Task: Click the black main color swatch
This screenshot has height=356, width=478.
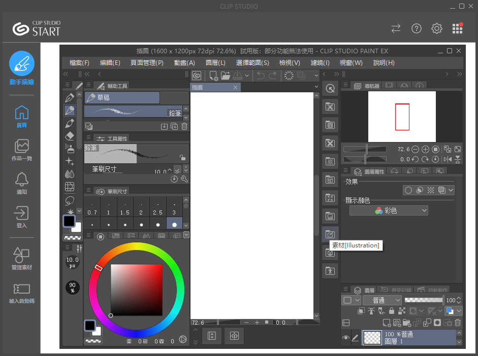Action: tap(69, 221)
